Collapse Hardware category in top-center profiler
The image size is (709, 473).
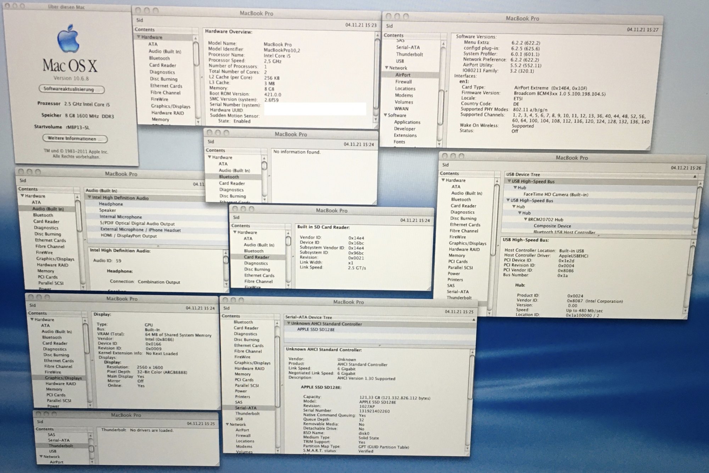point(138,37)
